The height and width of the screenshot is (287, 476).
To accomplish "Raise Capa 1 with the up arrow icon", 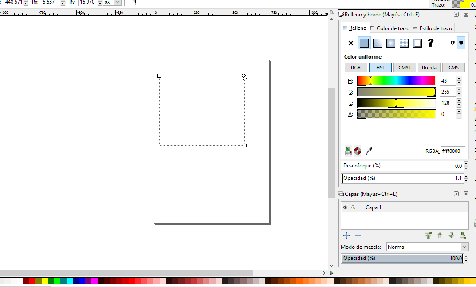I will click(x=440, y=235).
